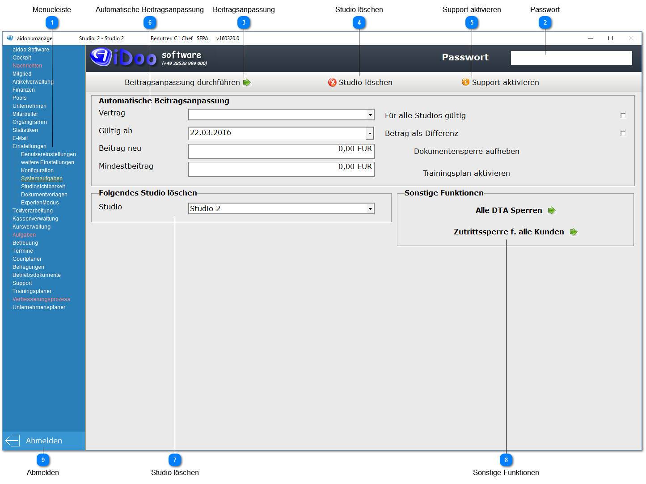
Task: Select Unternehmen in sidebar
Action: coord(30,106)
